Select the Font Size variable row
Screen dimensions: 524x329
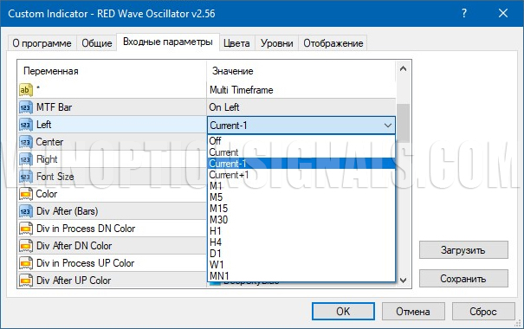113,177
